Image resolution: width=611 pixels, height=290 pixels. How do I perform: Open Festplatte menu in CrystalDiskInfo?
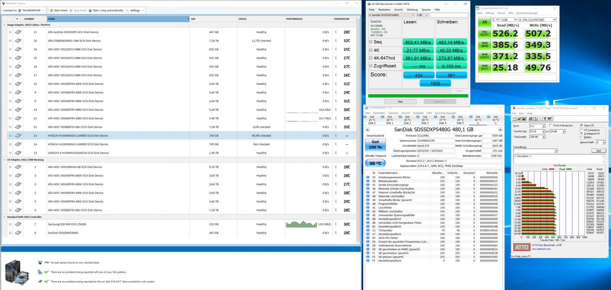tap(418, 113)
